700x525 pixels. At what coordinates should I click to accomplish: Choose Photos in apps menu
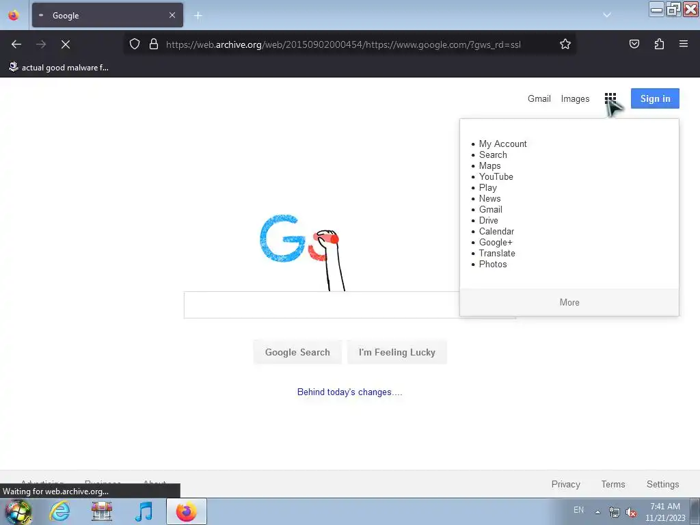pyautogui.click(x=493, y=265)
